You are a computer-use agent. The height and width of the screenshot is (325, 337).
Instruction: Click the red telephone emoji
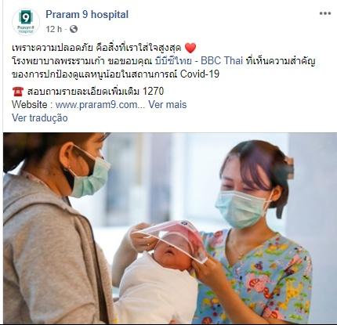click(18, 92)
